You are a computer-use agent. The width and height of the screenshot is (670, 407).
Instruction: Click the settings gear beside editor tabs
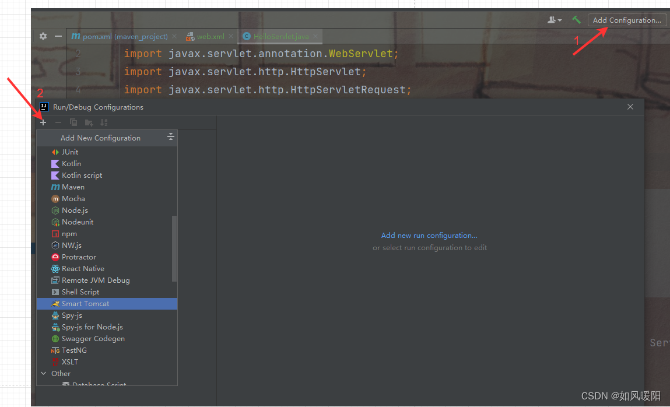coord(43,36)
